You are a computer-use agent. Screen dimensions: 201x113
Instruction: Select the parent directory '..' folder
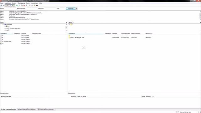(x=70, y=35)
